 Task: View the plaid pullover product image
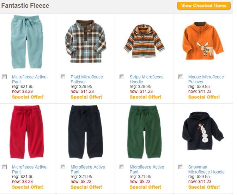(x=85, y=41)
